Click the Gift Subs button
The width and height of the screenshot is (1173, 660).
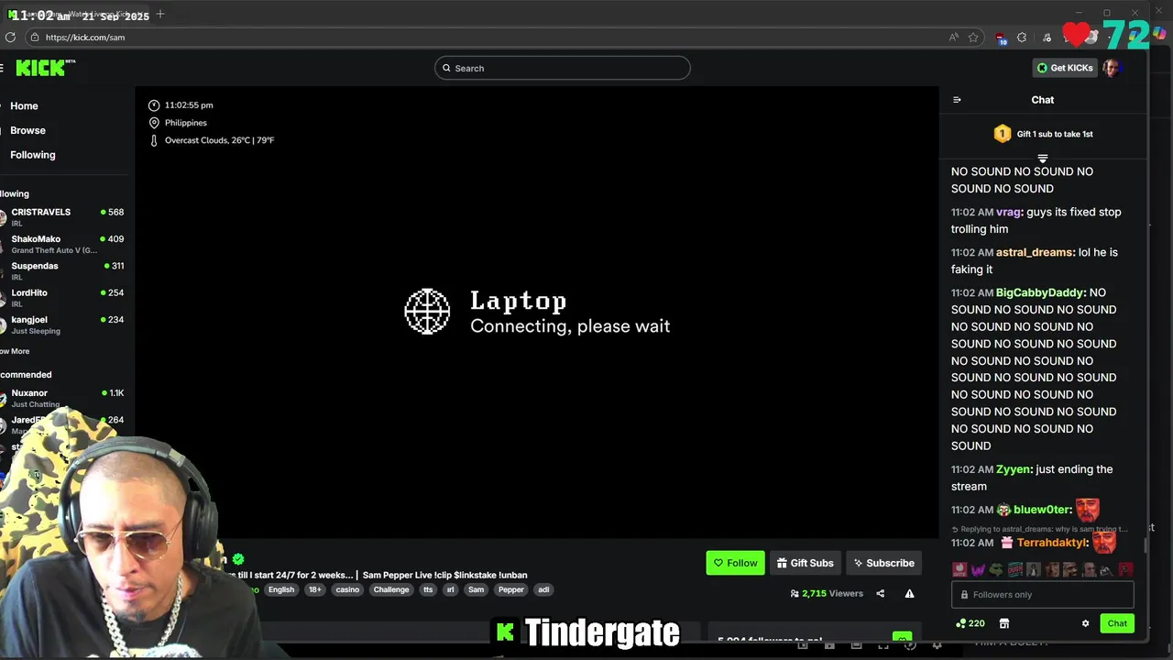tap(805, 563)
